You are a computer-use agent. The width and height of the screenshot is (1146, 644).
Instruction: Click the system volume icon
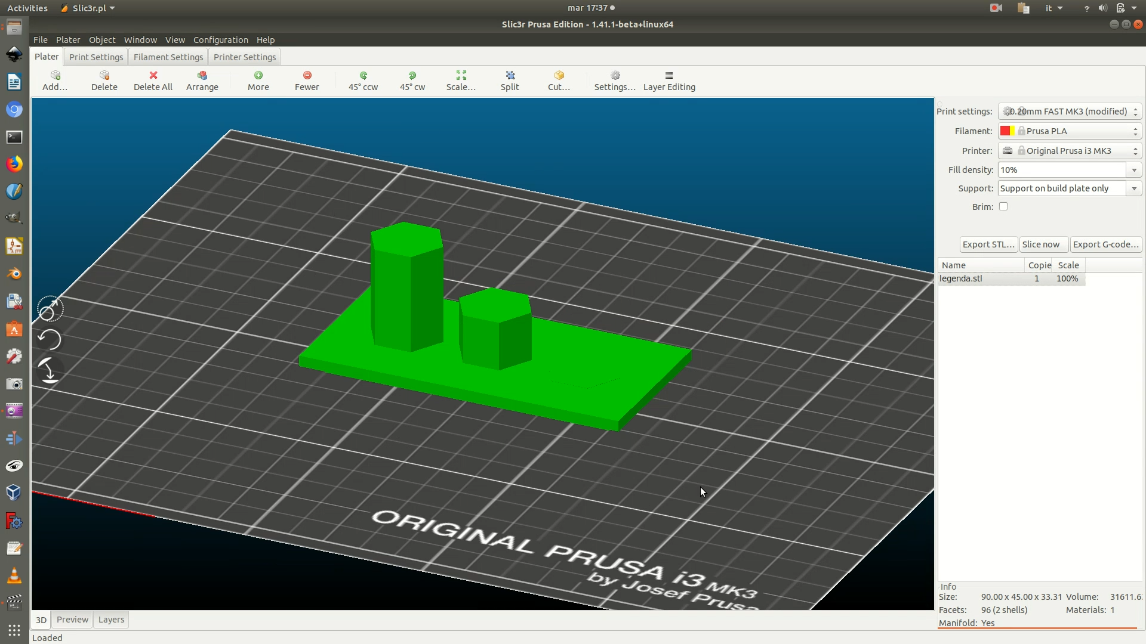tap(1102, 8)
